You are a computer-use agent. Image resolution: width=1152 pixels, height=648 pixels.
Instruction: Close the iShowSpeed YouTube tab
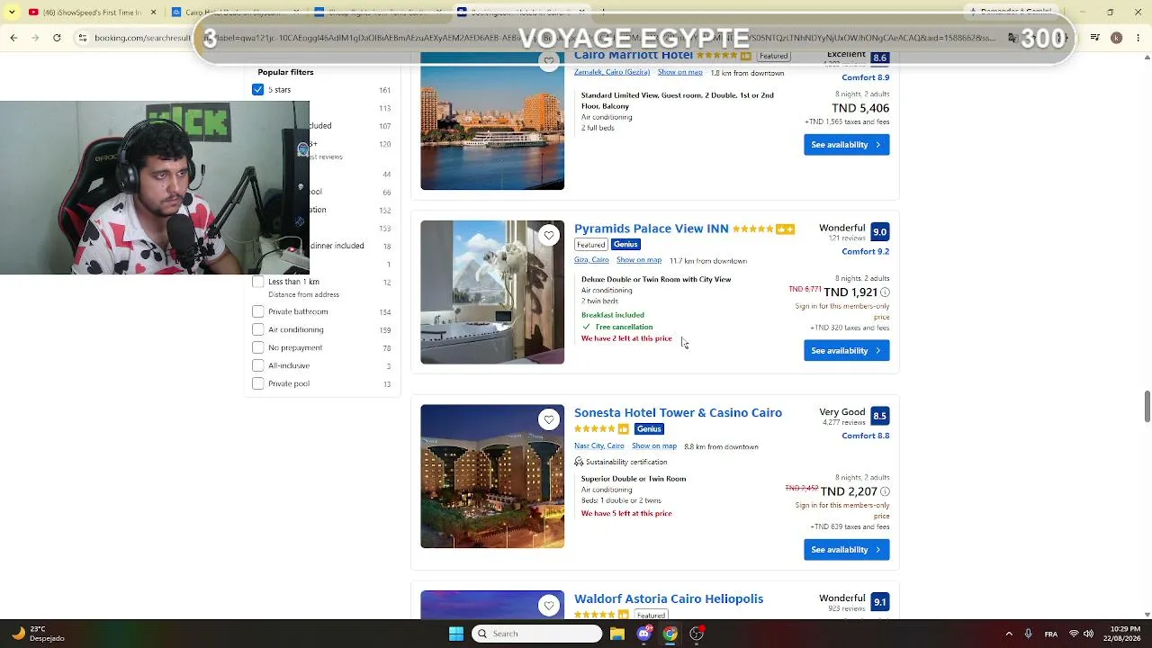(x=153, y=12)
